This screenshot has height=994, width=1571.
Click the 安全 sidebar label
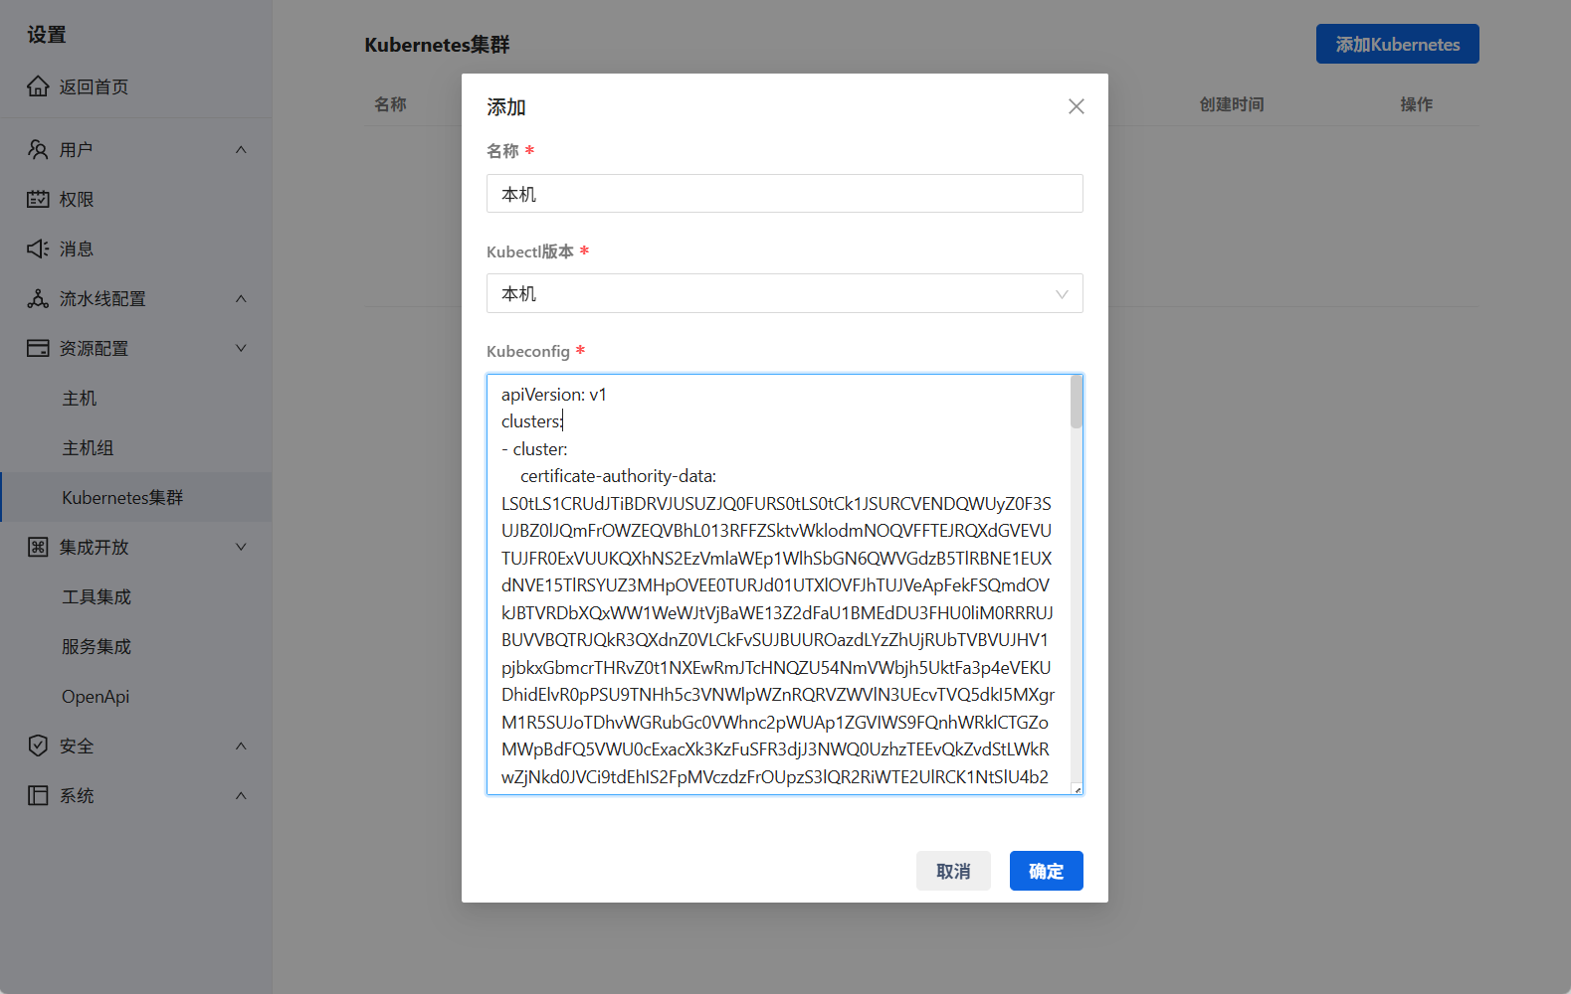76,745
